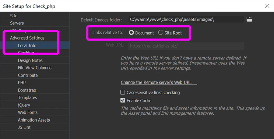Open File View Columns settings
The width and height of the screenshot is (274, 139).
tap(35, 68)
